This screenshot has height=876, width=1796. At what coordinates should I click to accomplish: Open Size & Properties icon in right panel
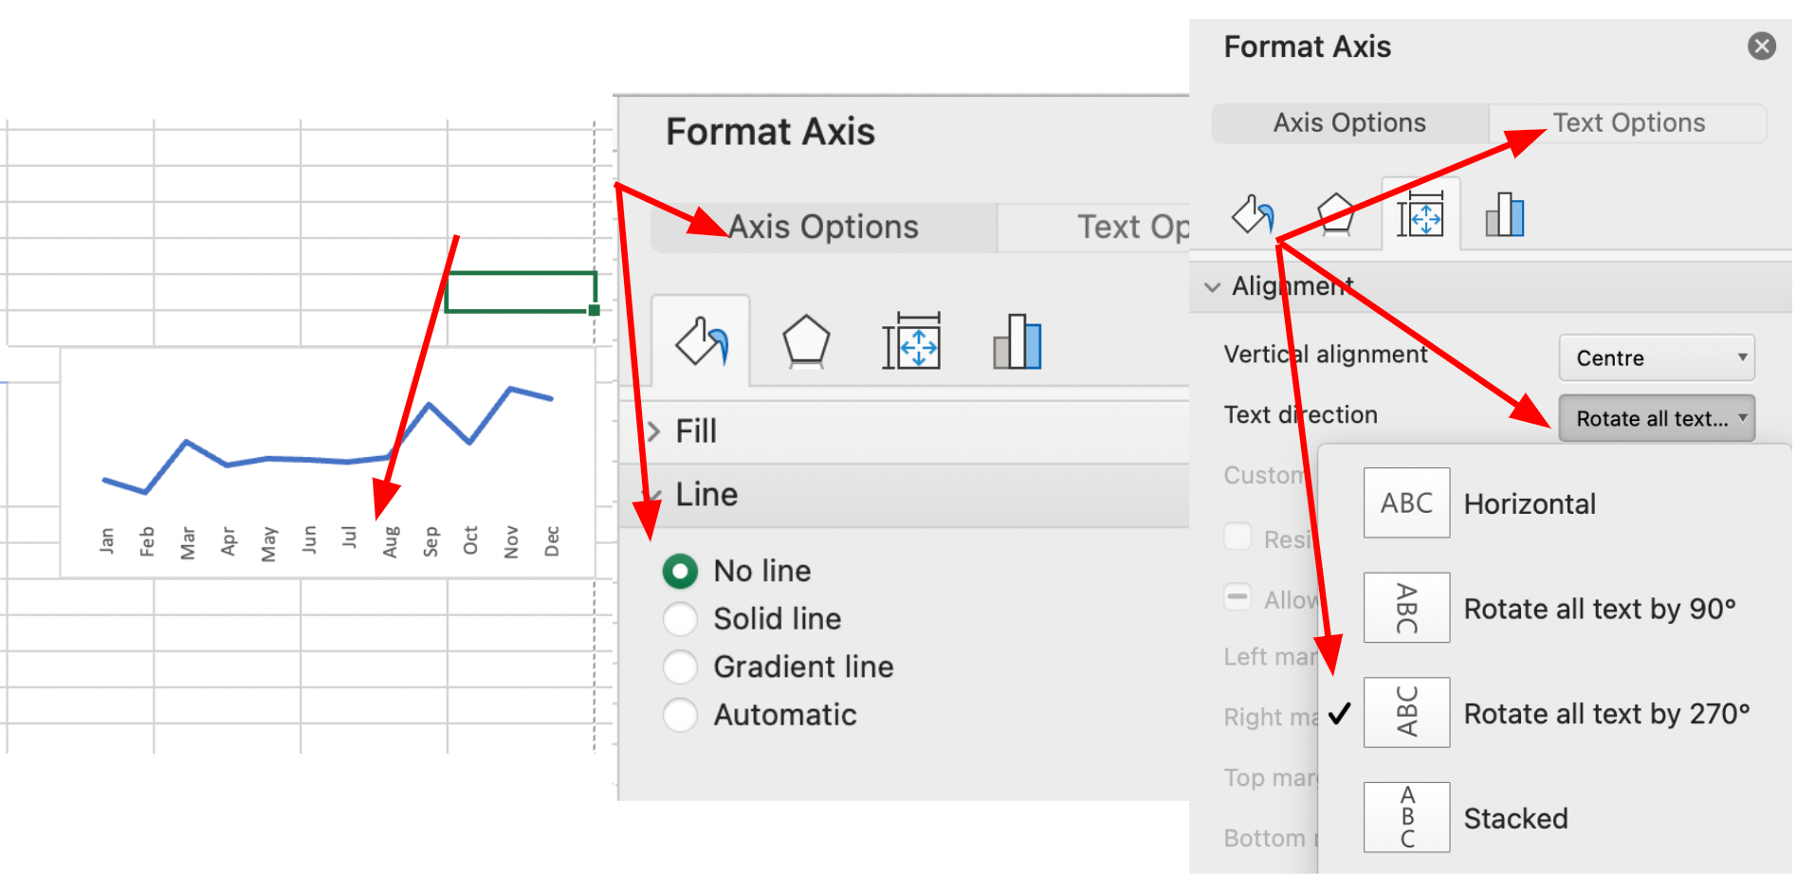(1420, 214)
